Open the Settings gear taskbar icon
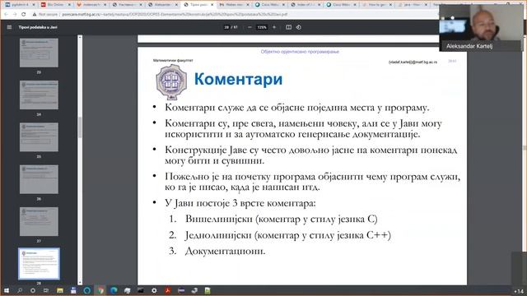This screenshot has width=527, height=296. point(154,290)
